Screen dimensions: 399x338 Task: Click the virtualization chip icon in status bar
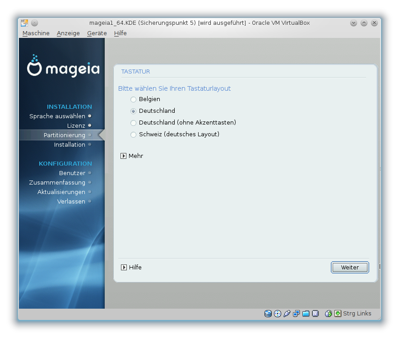(x=315, y=314)
